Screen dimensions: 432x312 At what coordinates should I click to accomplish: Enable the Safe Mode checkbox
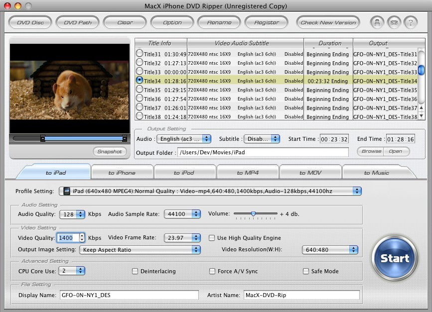[x=306, y=271]
